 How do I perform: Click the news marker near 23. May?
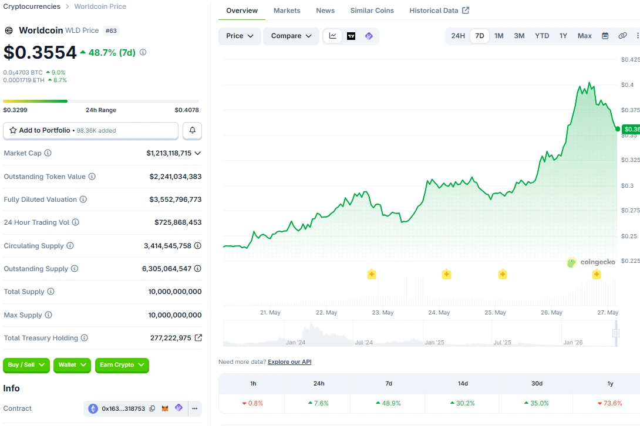(x=372, y=274)
